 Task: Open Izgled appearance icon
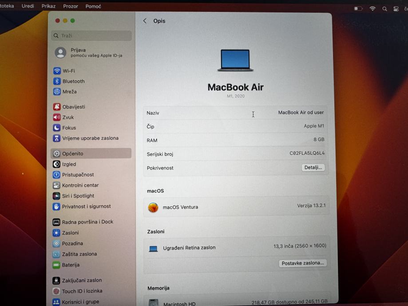click(56, 164)
